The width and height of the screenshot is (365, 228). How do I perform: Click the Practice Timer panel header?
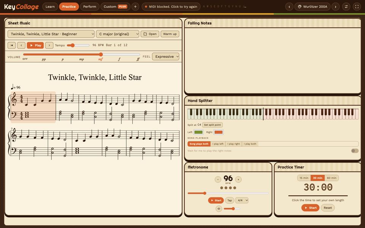pos(317,167)
